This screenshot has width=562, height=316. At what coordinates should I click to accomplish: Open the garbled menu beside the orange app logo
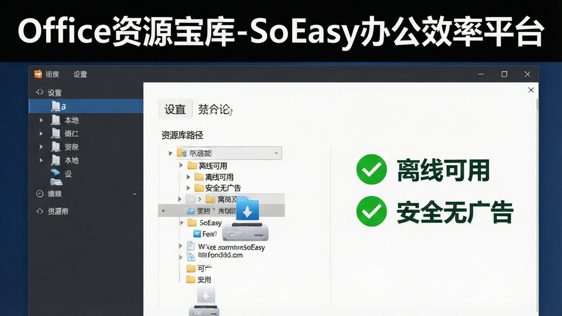(52, 74)
